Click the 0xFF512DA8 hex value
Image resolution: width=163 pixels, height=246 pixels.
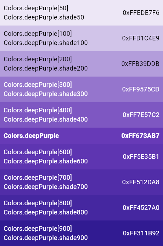tap(141, 182)
